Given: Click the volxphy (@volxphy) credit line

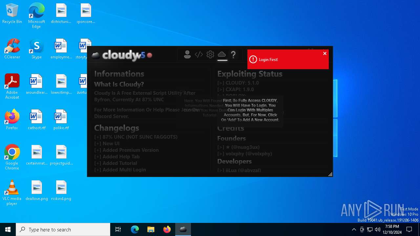Looking at the screenshot, I should 244,153.
